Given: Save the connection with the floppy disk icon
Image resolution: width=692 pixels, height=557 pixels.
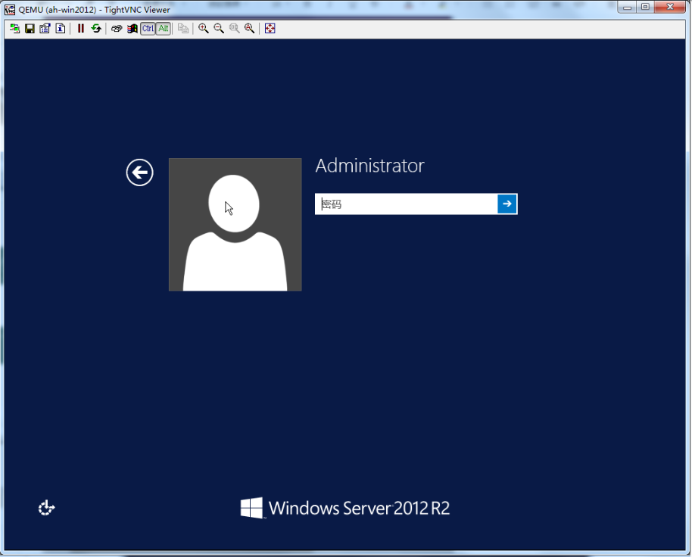Looking at the screenshot, I should click(x=30, y=29).
